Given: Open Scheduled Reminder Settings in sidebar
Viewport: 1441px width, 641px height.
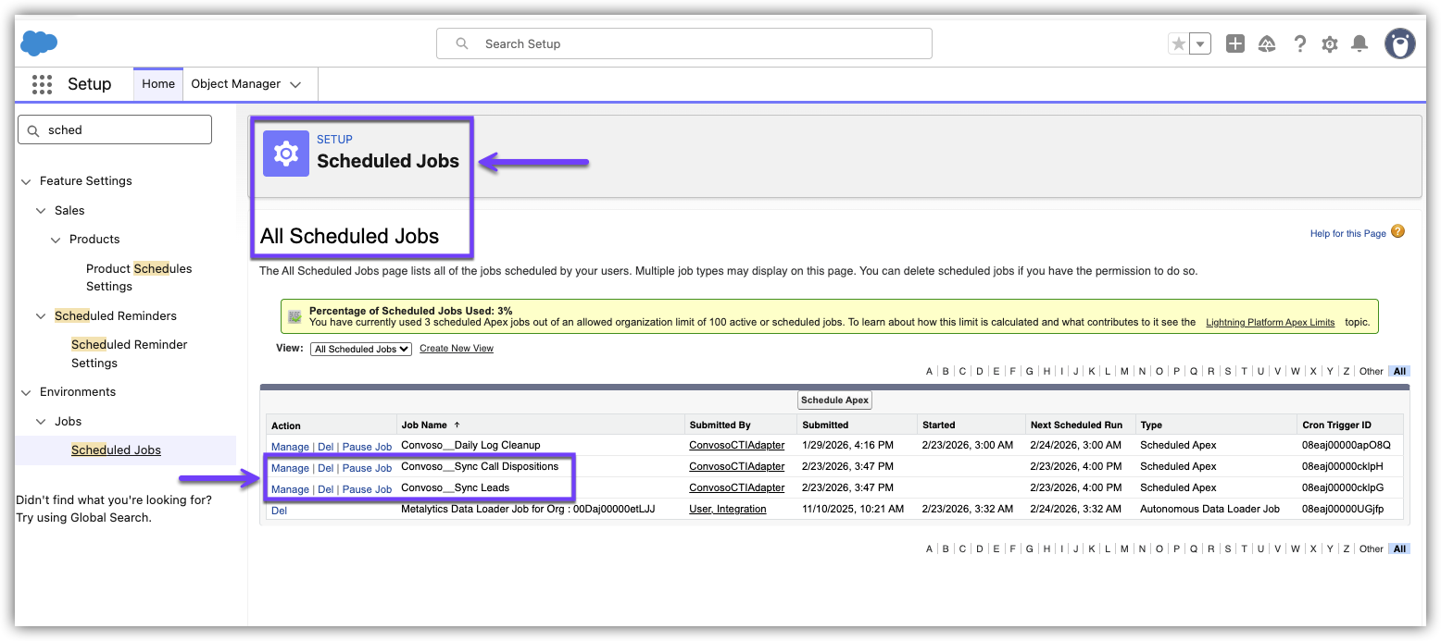Looking at the screenshot, I should (129, 353).
